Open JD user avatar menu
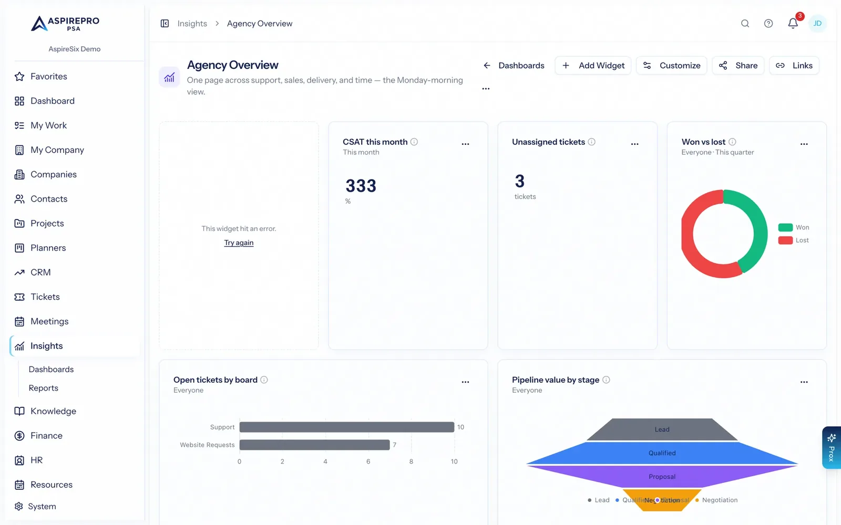This screenshot has height=525, width=841. [817, 24]
